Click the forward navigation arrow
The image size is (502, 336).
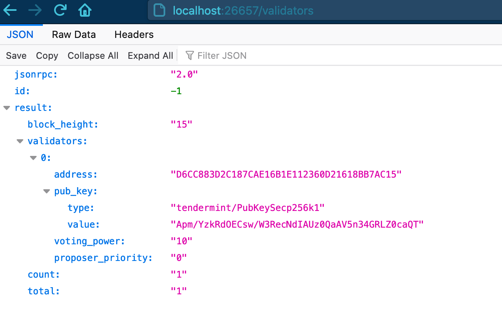coord(35,11)
